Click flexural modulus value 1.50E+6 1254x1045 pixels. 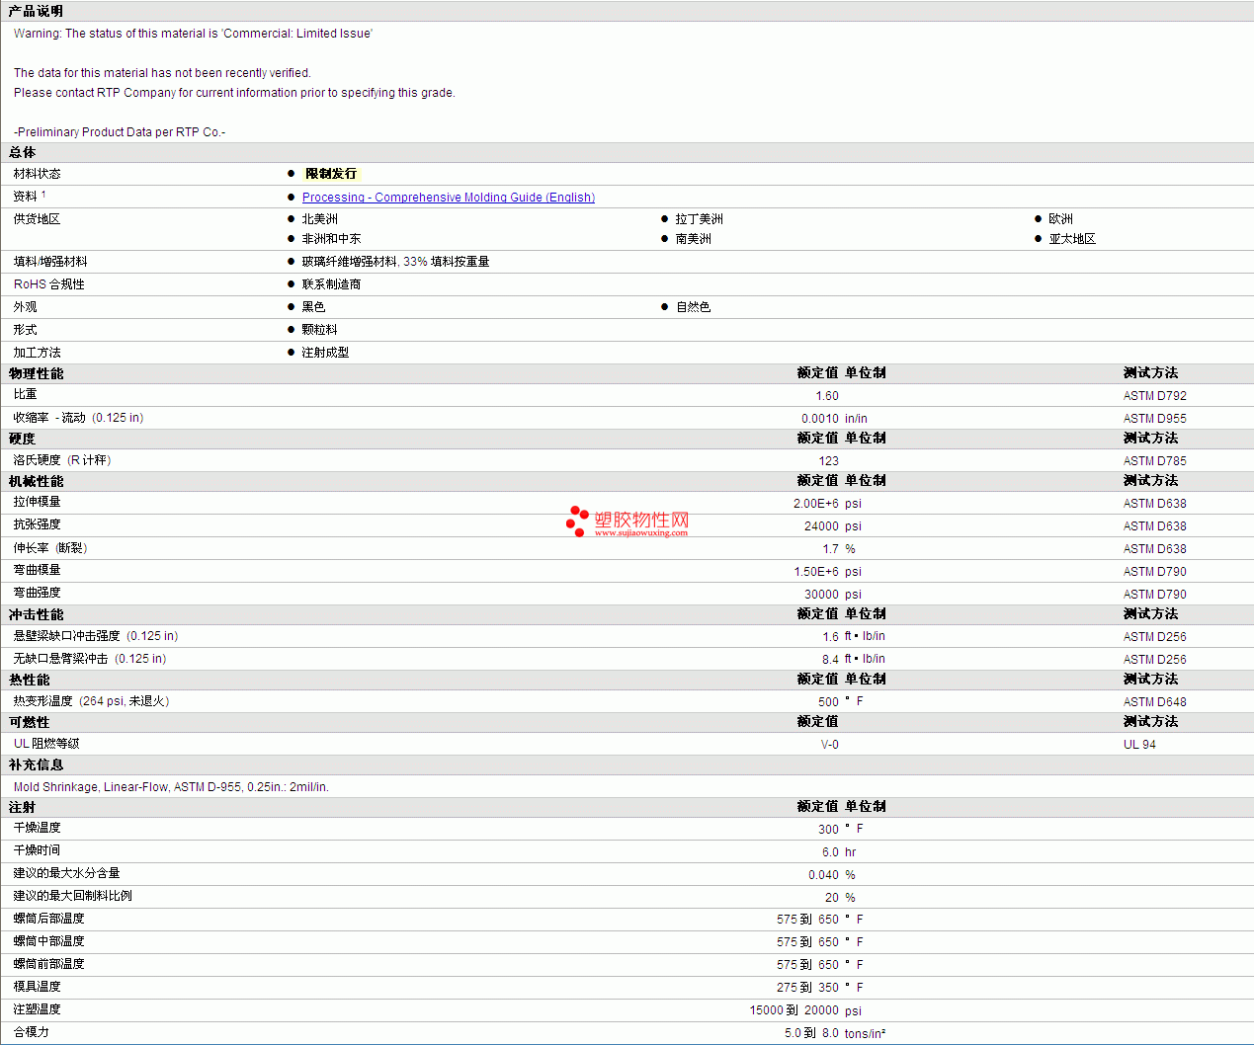pyautogui.click(x=816, y=572)
